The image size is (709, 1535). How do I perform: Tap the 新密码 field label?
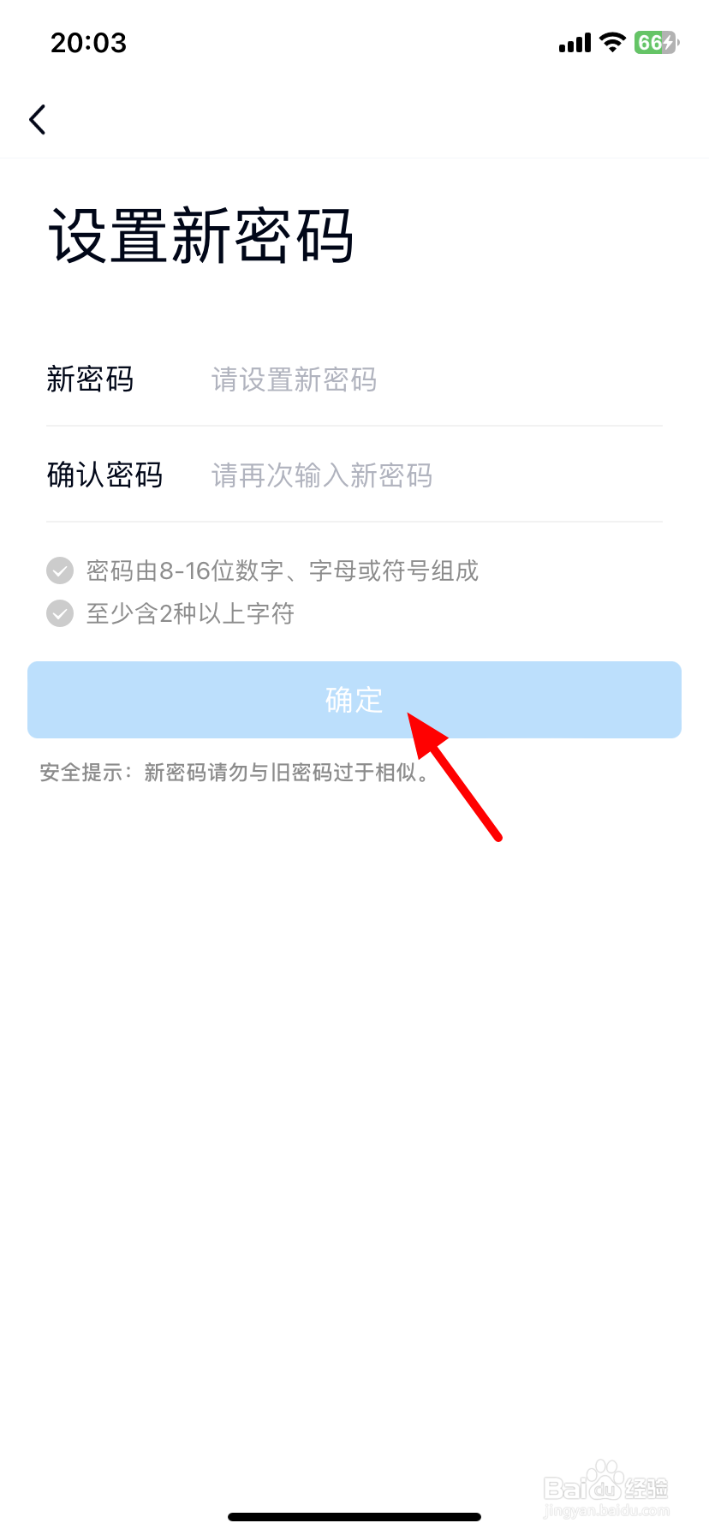(x=90, y=379)
